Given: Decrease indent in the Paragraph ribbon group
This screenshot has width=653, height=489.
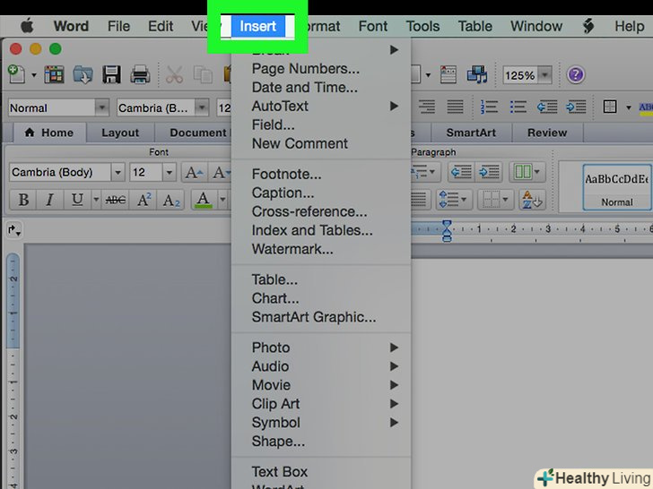Looking at the screenshot, I should 461,172.
